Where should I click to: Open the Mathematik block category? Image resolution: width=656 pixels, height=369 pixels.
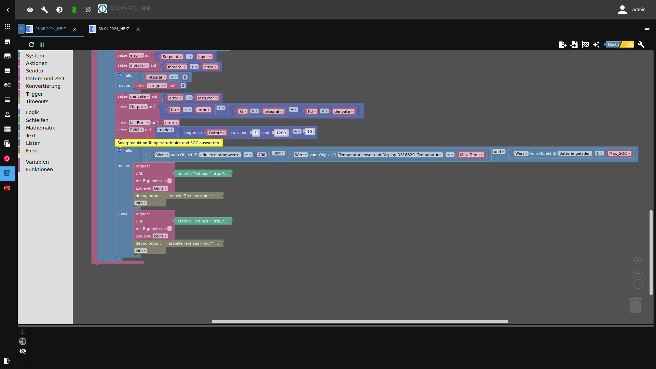[x=40, y=128]
